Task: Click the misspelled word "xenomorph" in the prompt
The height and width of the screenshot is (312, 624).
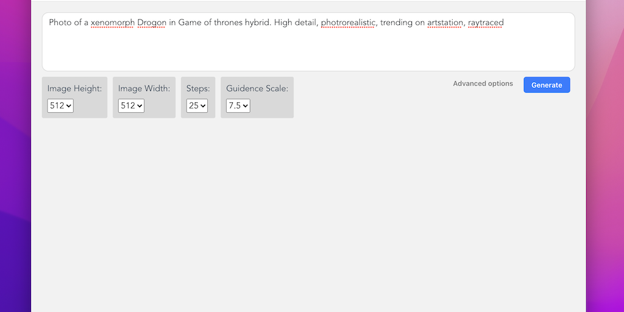Action: (113, 23)
